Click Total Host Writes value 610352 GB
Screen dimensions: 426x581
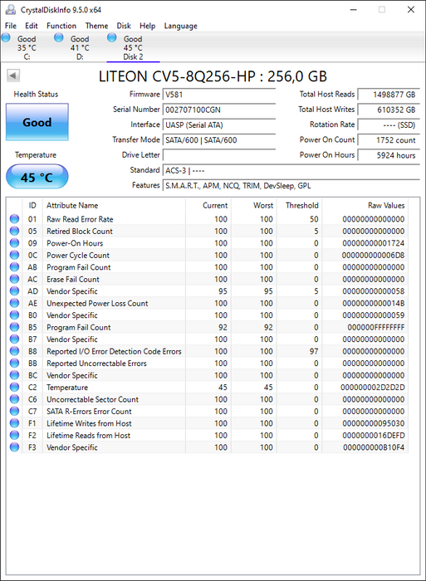point(389,110)
